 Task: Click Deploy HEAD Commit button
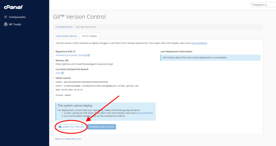[102, 127]
